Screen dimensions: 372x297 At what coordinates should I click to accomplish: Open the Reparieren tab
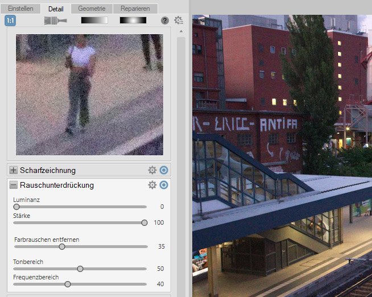[x=135, y=9]
